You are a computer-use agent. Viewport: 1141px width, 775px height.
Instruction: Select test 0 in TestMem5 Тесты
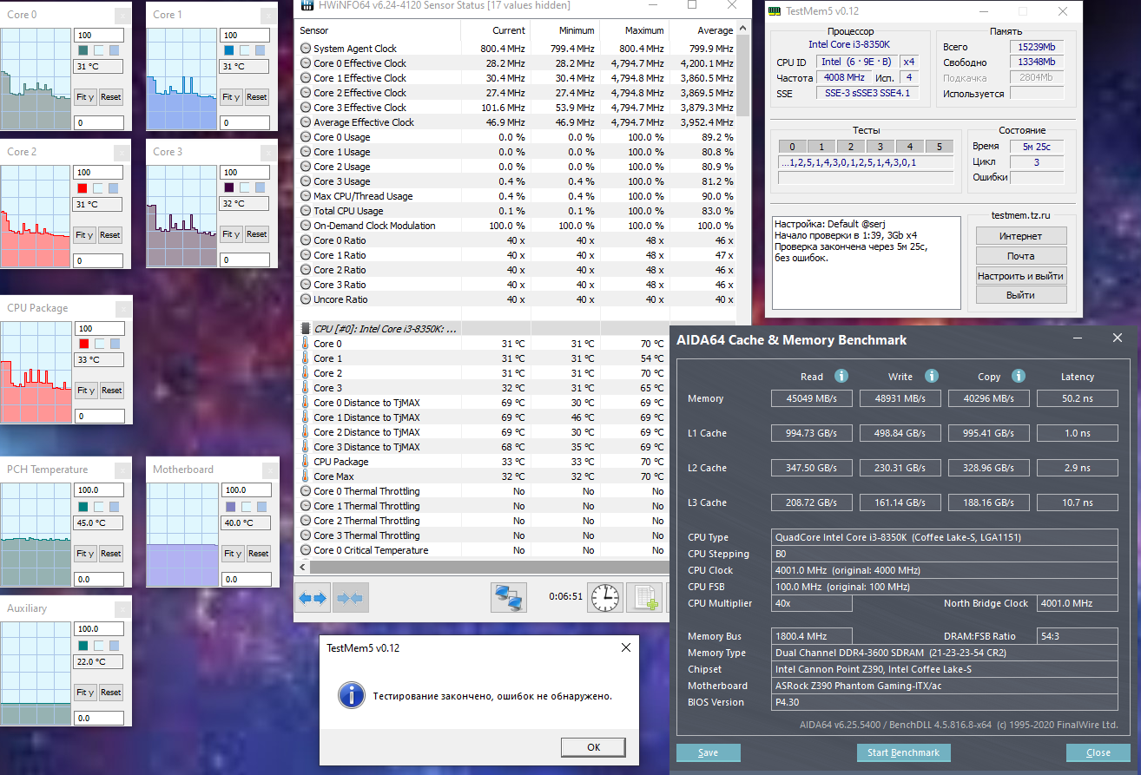pyautogui.click(x=792, y=147)
